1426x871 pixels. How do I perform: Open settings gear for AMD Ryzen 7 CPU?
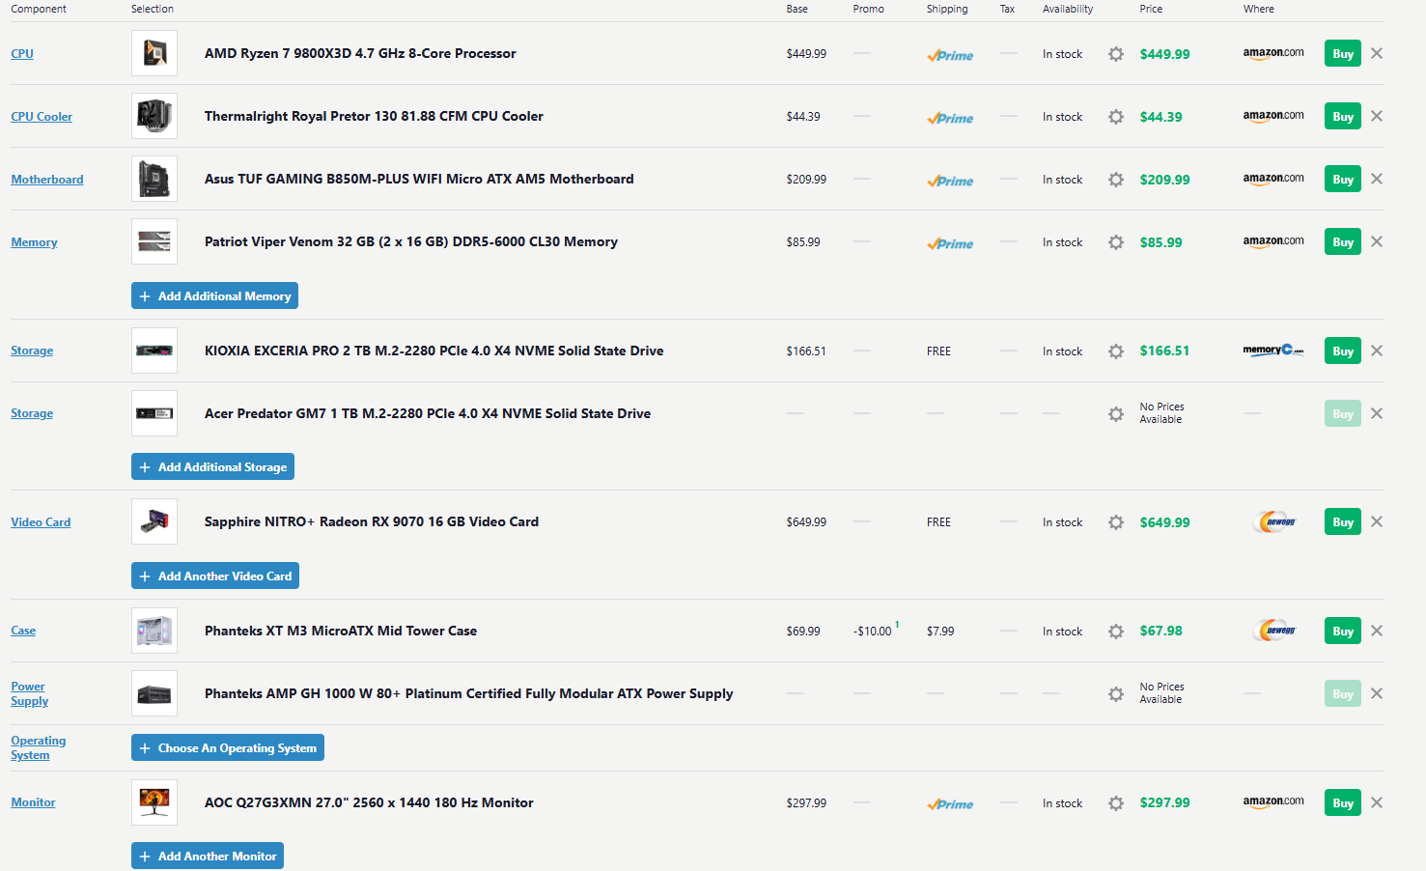pyautogui.click(x=1116, y=54)
